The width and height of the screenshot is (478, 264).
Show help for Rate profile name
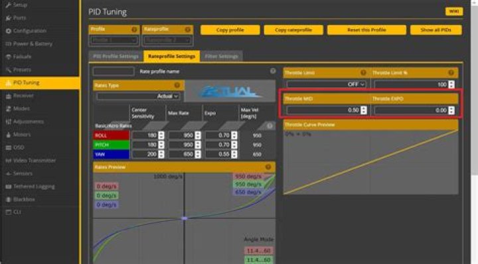coord(273,71)
